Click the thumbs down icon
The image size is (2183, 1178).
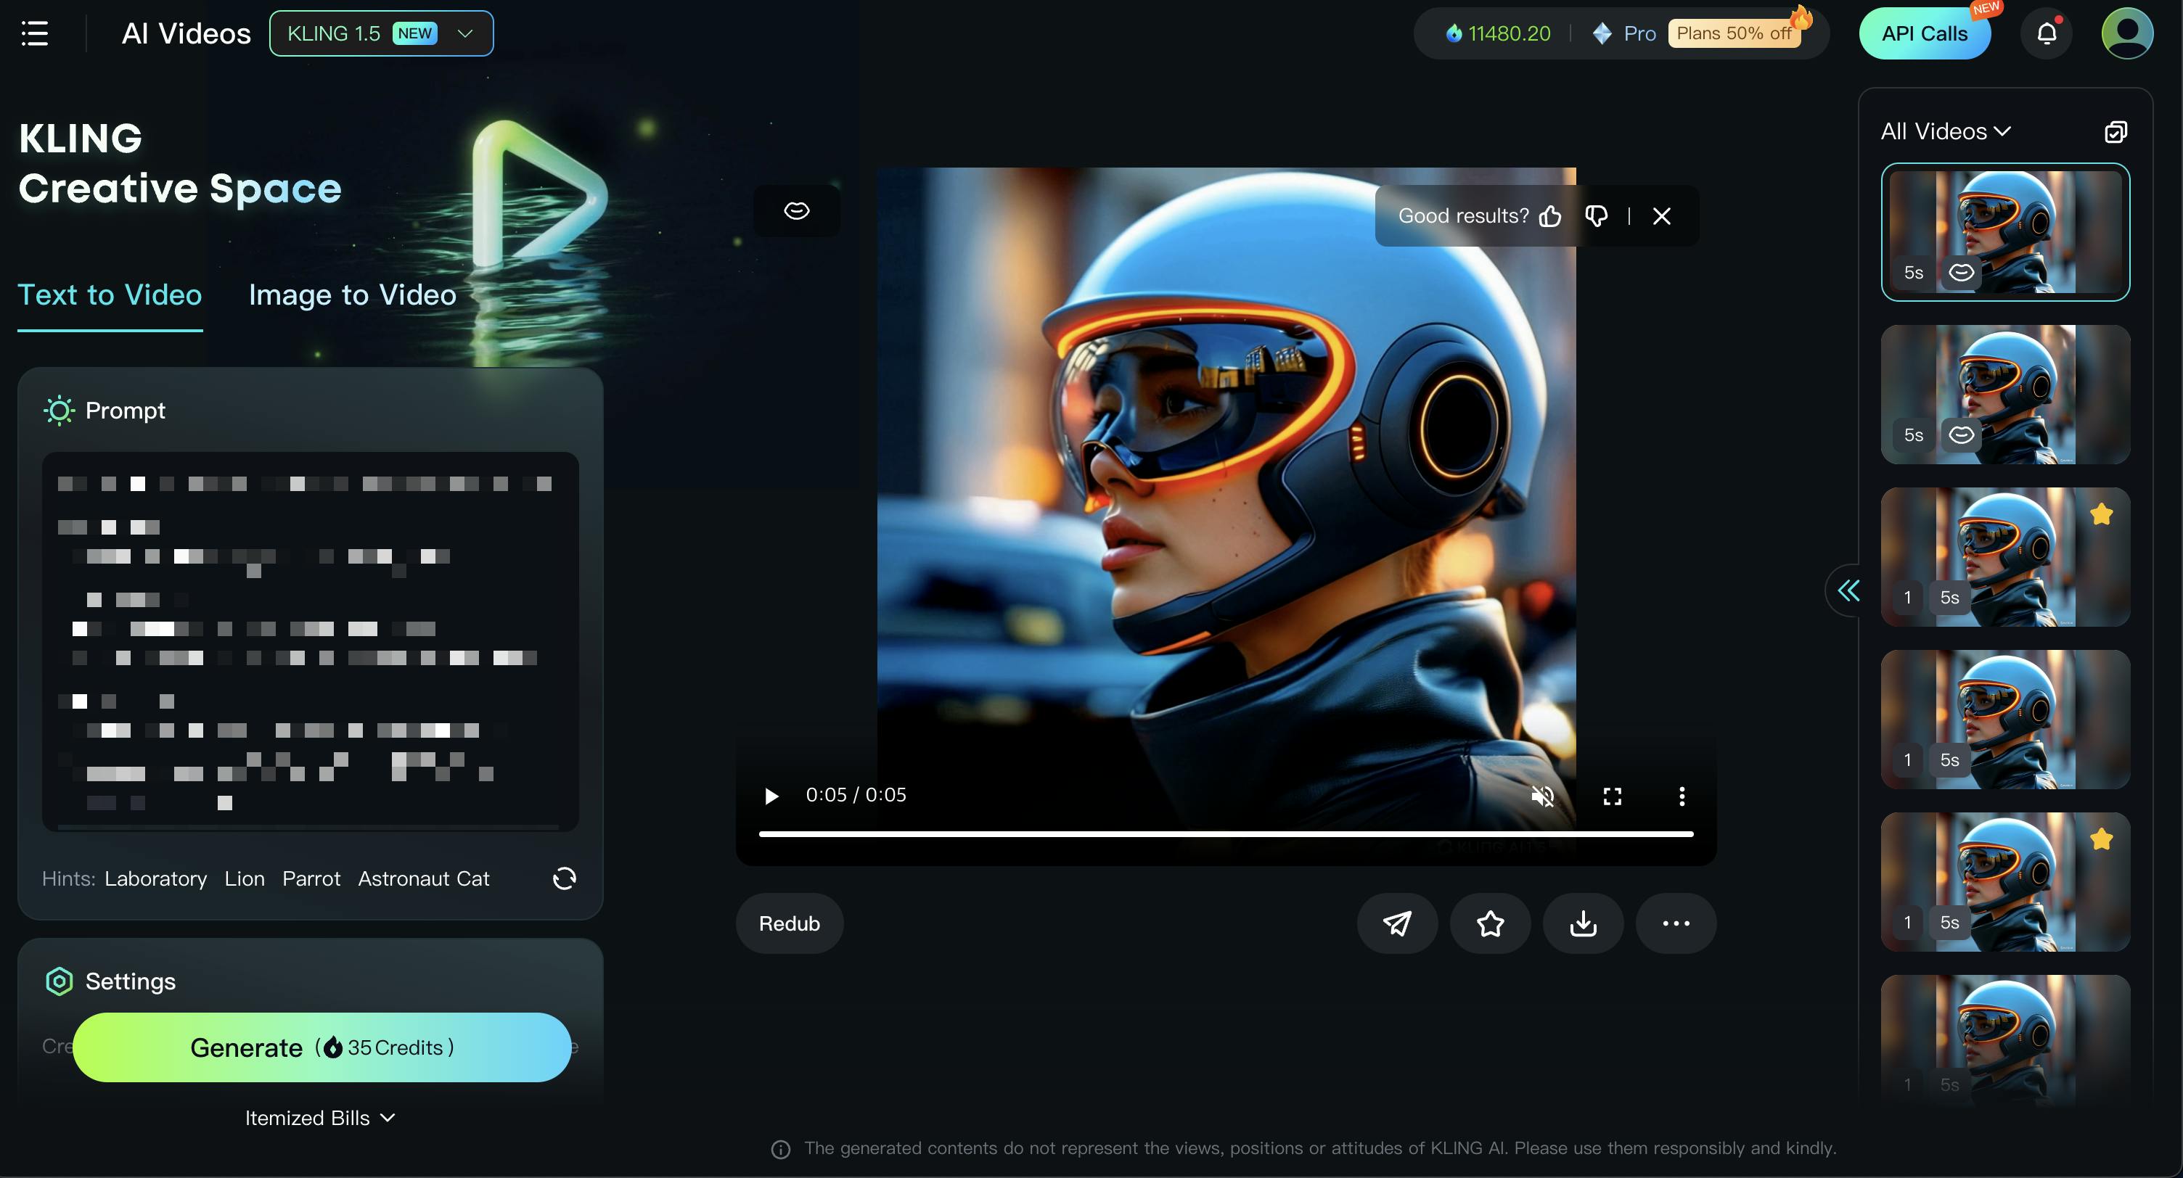pyautogui.click(x=1596, y=217)
